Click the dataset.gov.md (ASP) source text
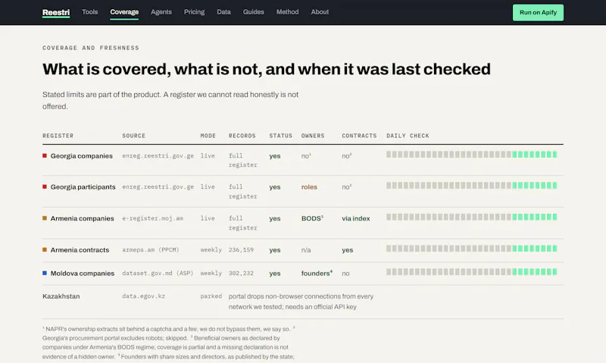This screenshot has height=363, width=606. click(158, 273)
